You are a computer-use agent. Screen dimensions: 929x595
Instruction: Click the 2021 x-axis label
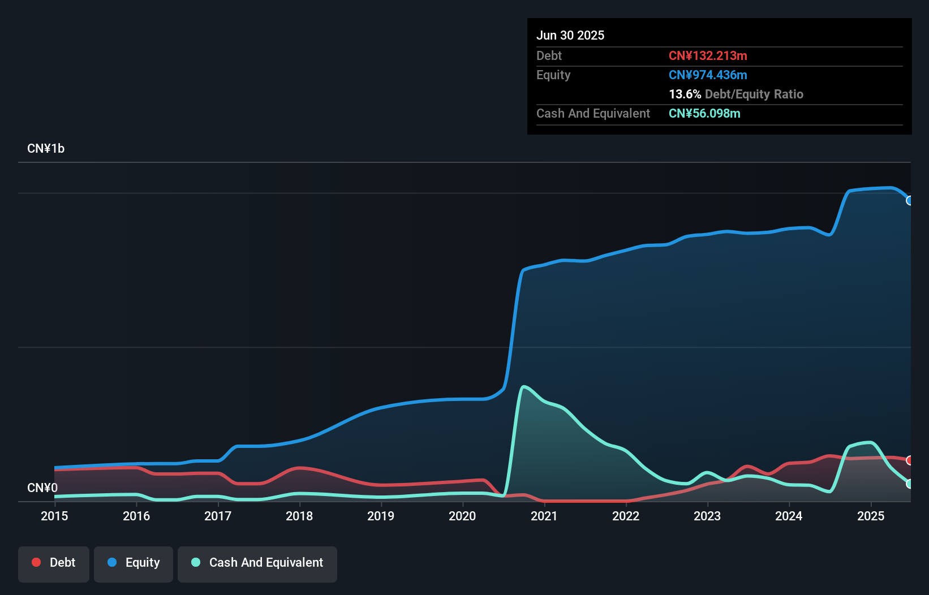544,516
